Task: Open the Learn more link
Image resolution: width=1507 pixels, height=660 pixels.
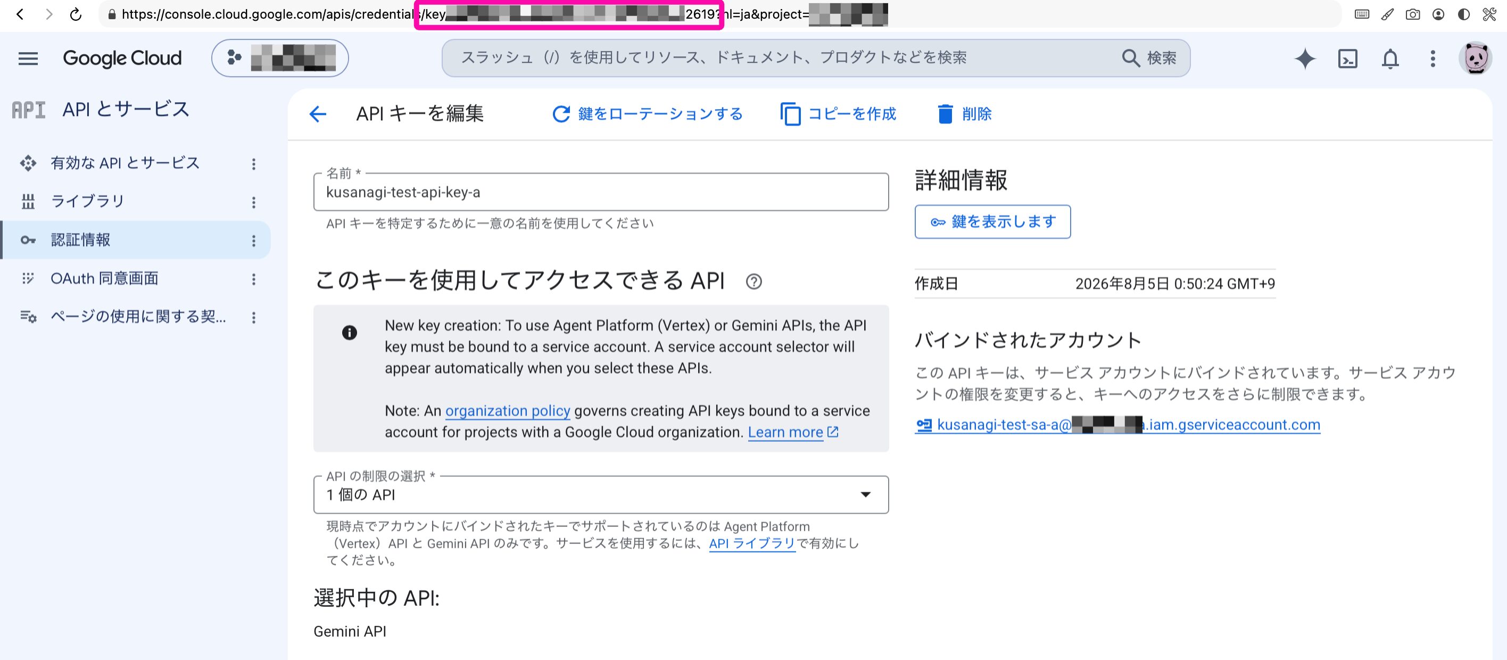Action: [793, 432]
